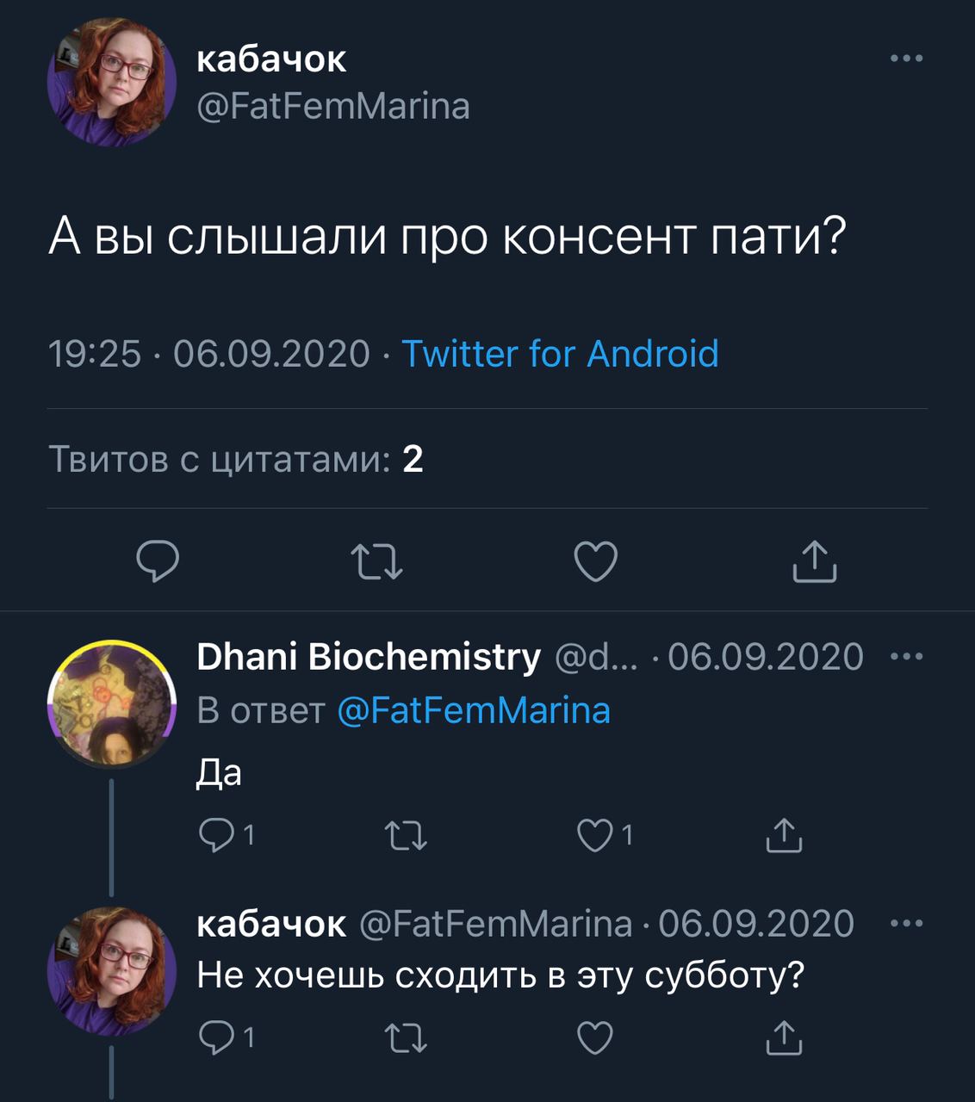The image size is (975, 1102).
Task: Share the 'Не хочешь сходить' reply
Action: pos(784,1037)
